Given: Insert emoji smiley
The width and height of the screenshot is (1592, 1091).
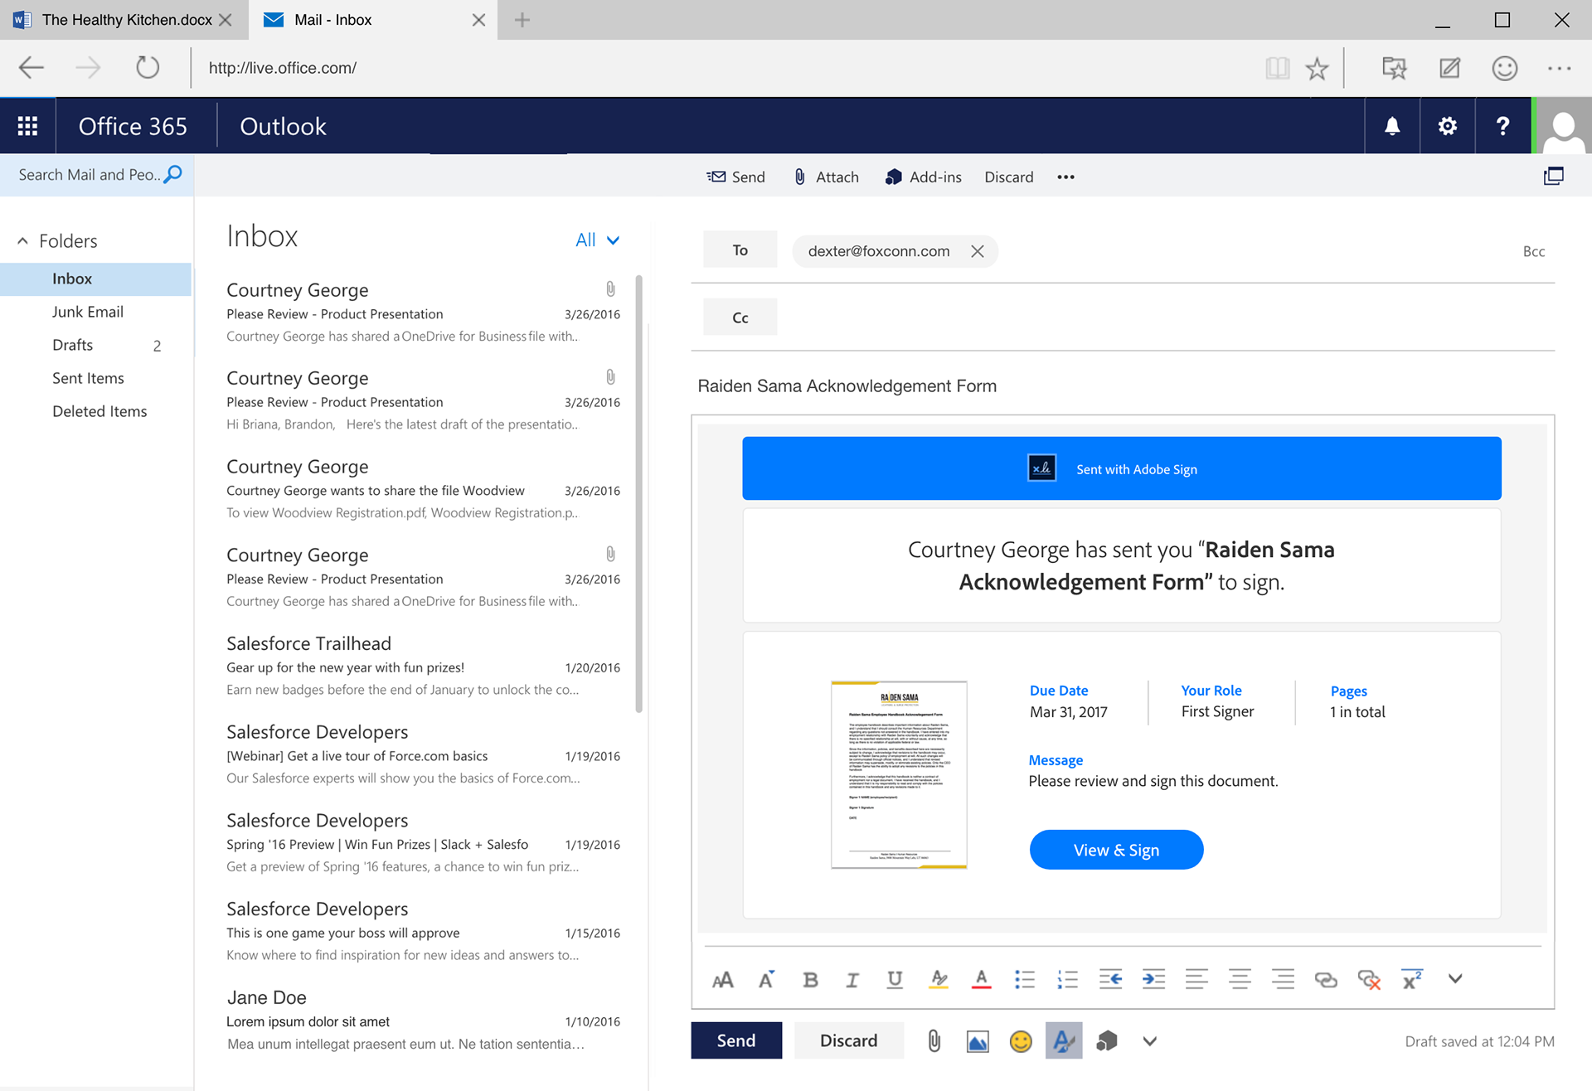Looking at the screenshot, I should click(1021, 1041).
